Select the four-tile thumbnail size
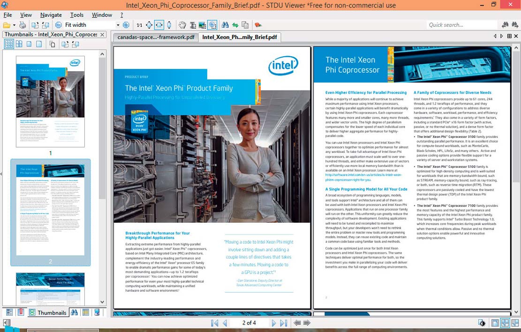 pyautogui.click(x=19, y=44)
